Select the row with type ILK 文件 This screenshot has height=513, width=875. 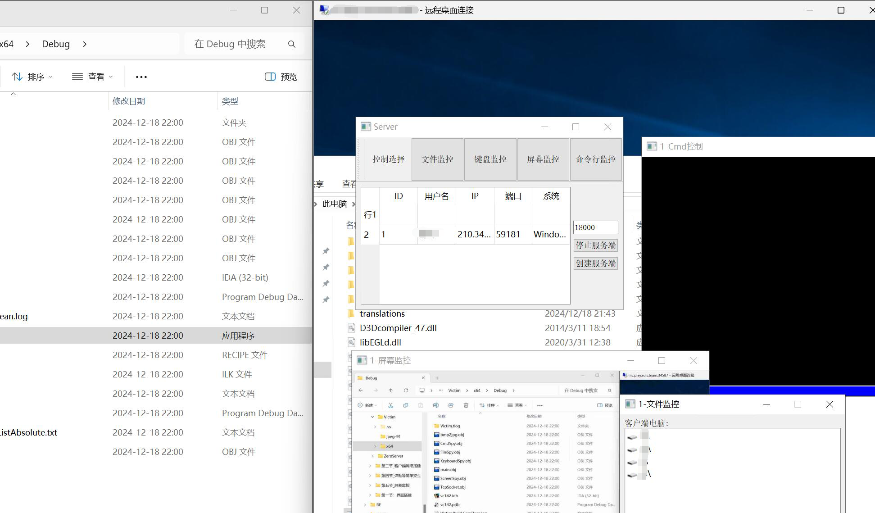pyautogui.click(x=156, y=374)
